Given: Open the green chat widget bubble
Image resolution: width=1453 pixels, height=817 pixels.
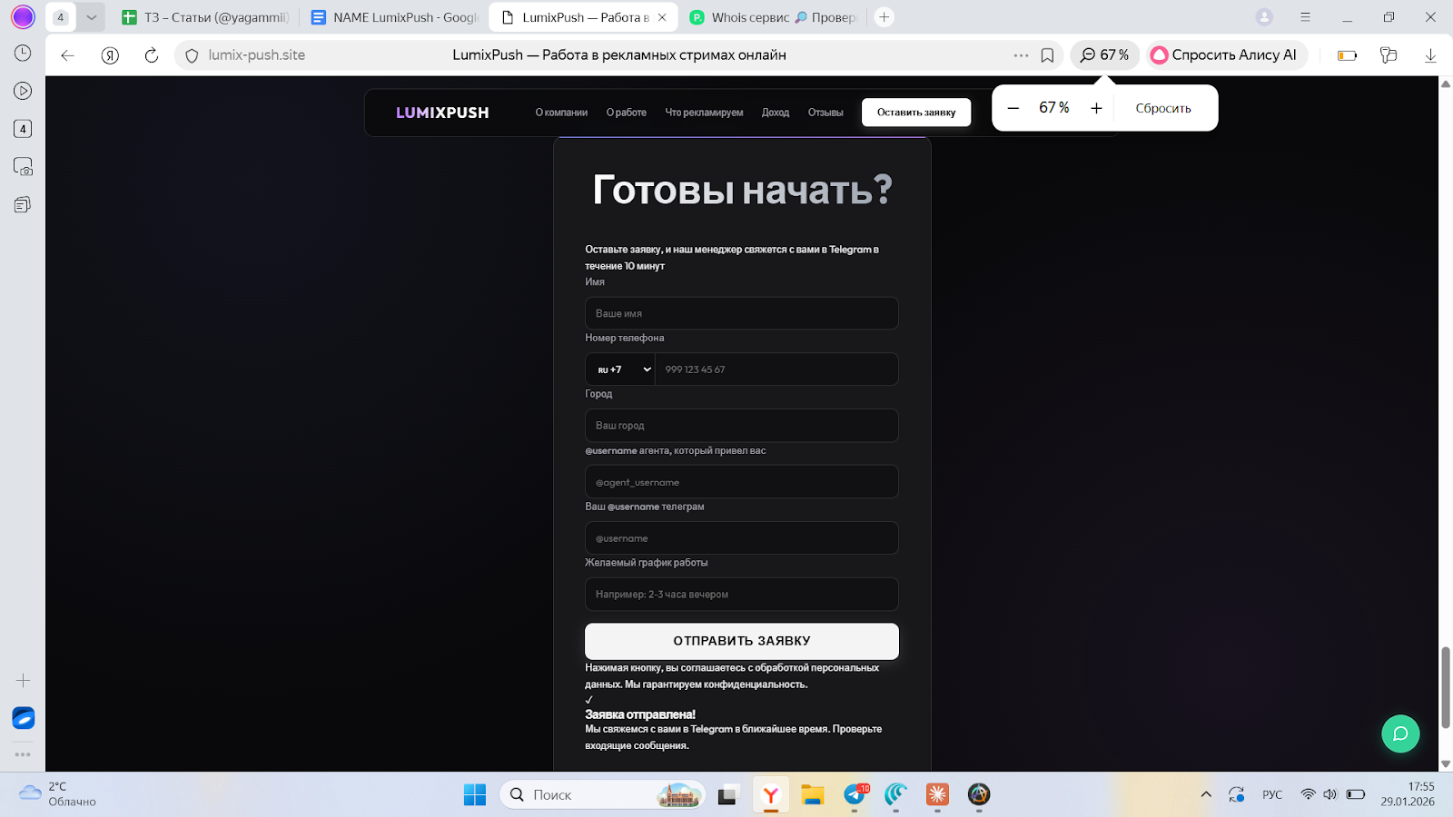Looking at the screenshot, I should click(1399, 733).
